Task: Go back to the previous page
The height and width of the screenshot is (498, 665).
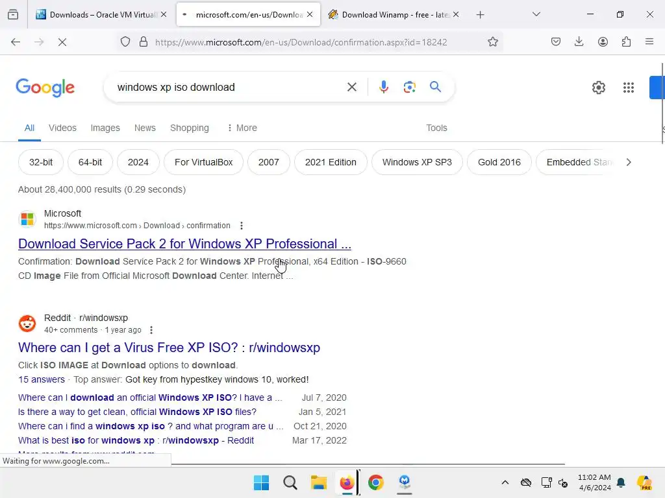Action: [16, 42]
